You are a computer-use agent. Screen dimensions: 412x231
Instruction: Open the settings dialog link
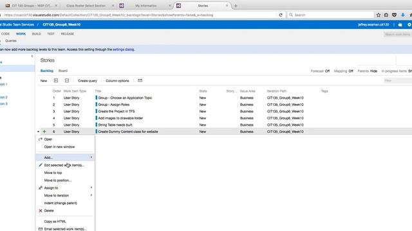pos(123,49)
